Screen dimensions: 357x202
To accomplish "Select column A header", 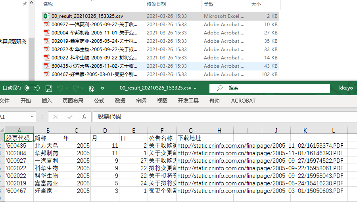I will pyautogui.click(x=19, y=130).
